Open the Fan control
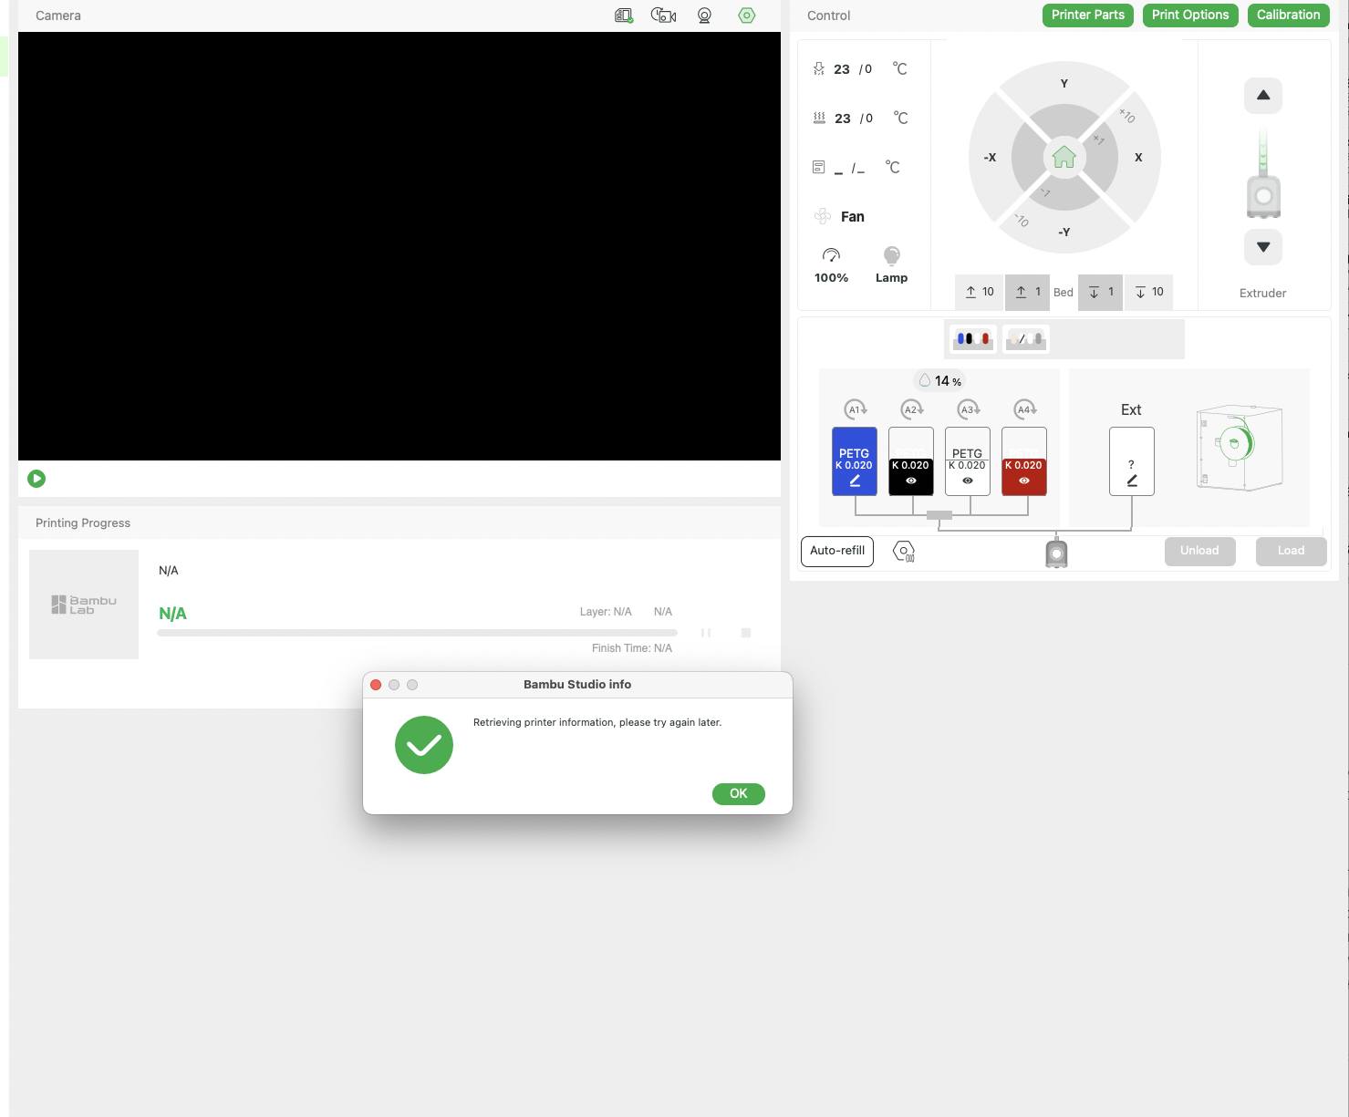The width and height of the screenshot is (1349, 1117). (x=839, y=217)
